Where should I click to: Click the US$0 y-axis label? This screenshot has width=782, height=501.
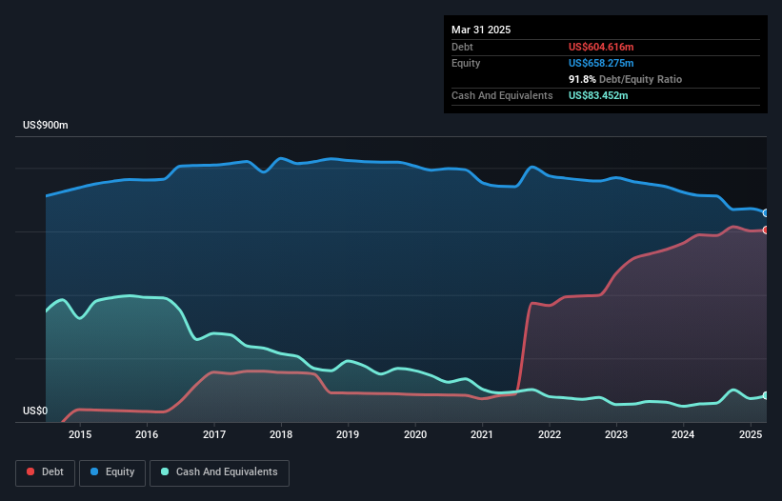point(35,411)
